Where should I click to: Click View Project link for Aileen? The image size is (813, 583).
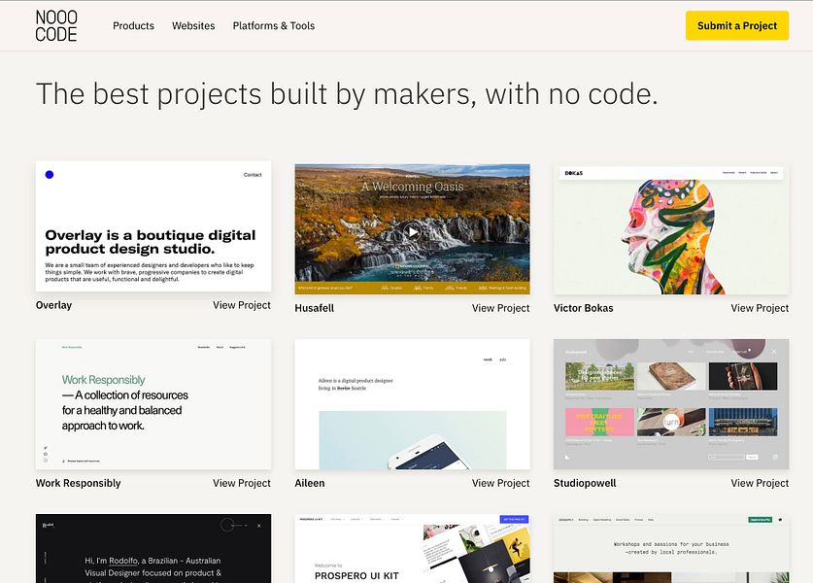tap(501, 483)
